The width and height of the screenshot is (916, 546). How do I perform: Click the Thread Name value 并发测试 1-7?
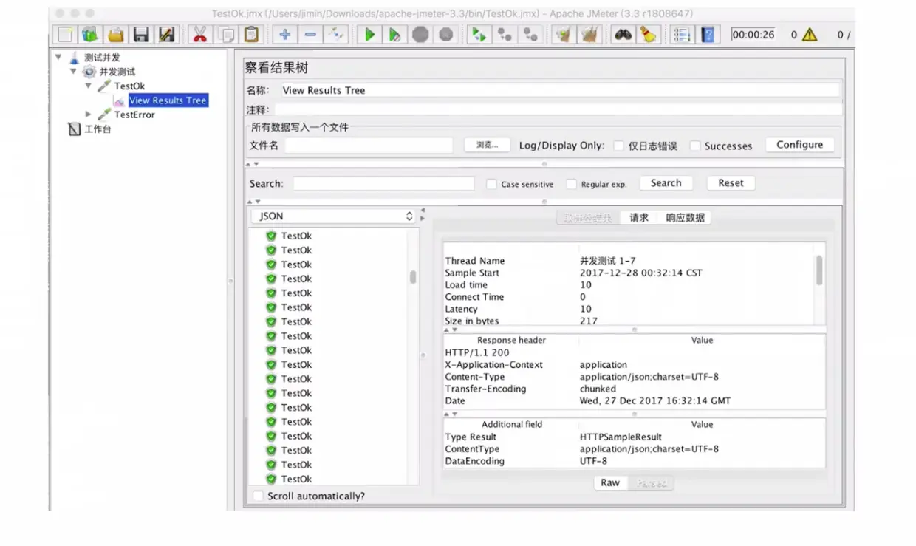click(607, 261)
